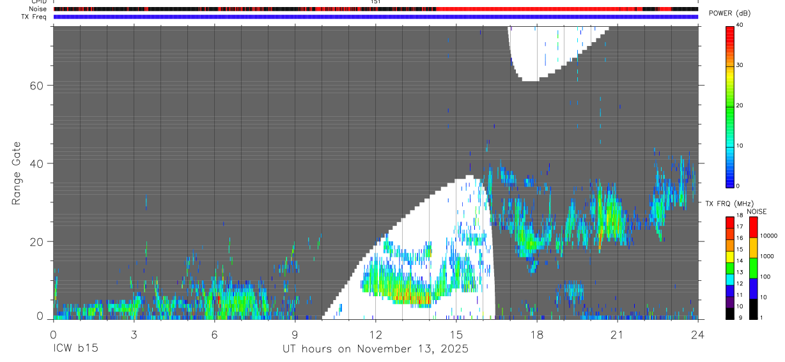This screenshot has height=362, width=785.
Task: Pick the yellow 14–15 MHz TX FRQ swatch
Action: click(730, 255)
